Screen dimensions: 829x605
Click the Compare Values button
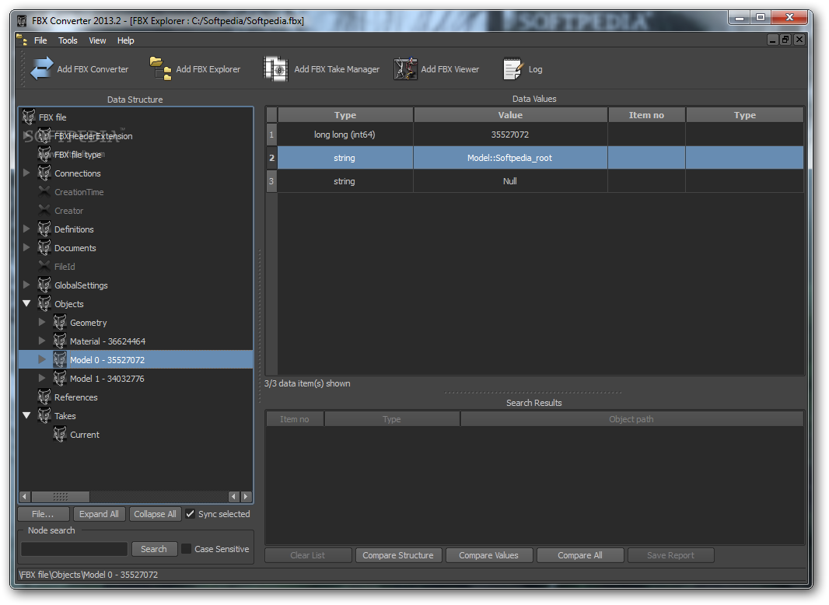point(488,555)
